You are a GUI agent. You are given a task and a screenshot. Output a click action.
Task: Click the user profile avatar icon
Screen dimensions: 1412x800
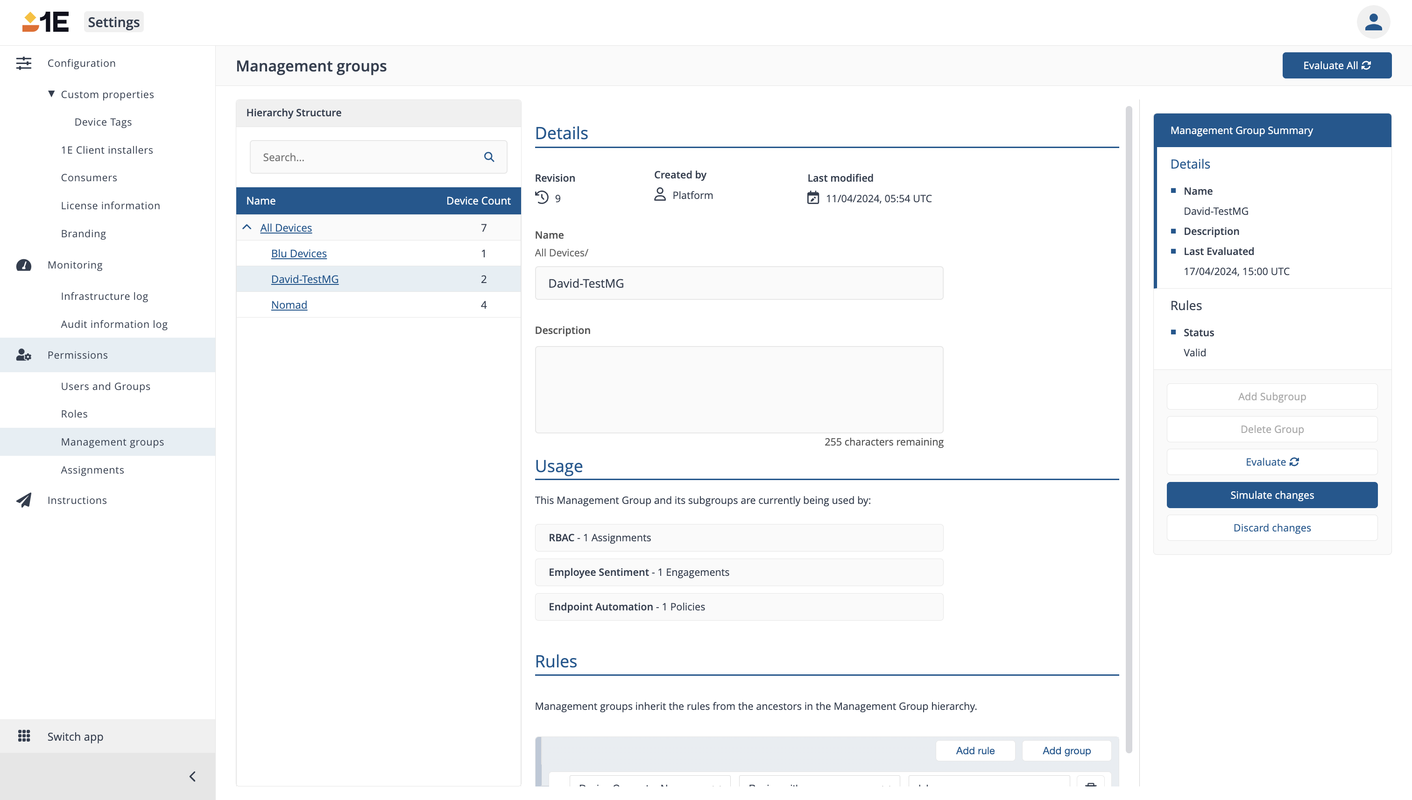1373,22
